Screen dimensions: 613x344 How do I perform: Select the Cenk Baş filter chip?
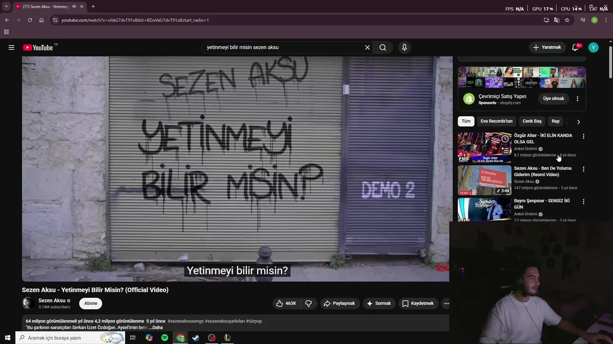click(x=532, y=121)
